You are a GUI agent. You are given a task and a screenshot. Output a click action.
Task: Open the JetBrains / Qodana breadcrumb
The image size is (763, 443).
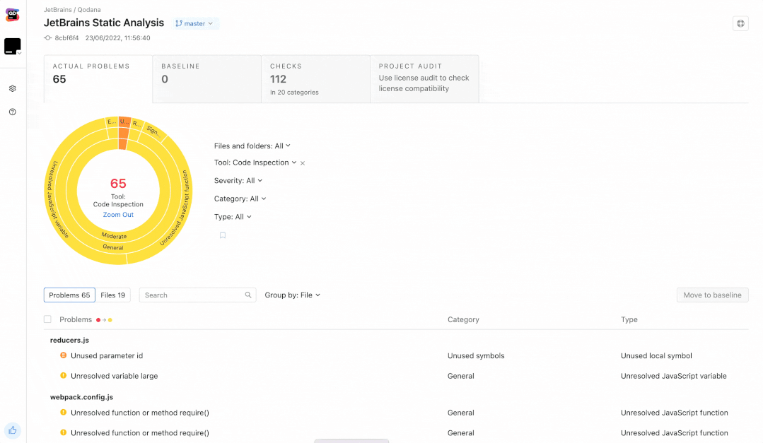pyautogui.click(x=73, y=10)
